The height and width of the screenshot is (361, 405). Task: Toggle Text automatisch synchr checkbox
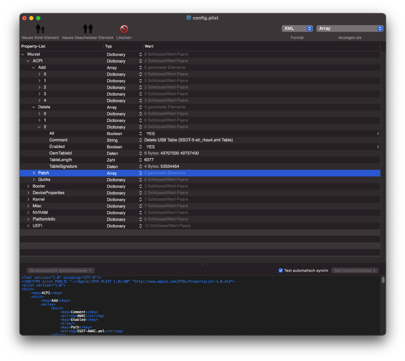coord(281,270)
